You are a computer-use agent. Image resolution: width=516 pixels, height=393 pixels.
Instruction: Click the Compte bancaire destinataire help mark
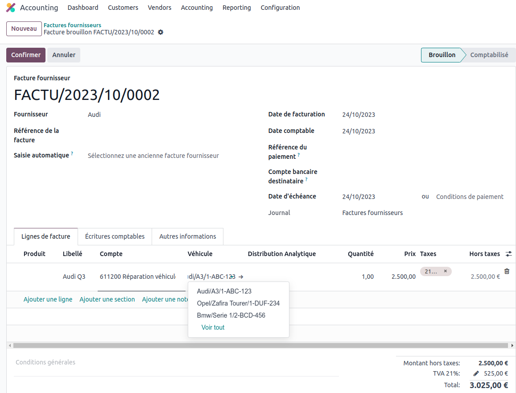coord(306,179)
